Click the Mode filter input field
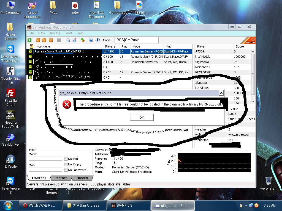Image resolution: width=282 pixels, height=211 pixels. (x=45, y=159)
